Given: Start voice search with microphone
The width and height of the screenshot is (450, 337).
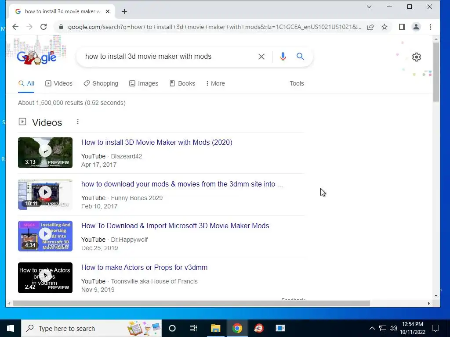Looking at the screenshot, I should click(283, 57).
